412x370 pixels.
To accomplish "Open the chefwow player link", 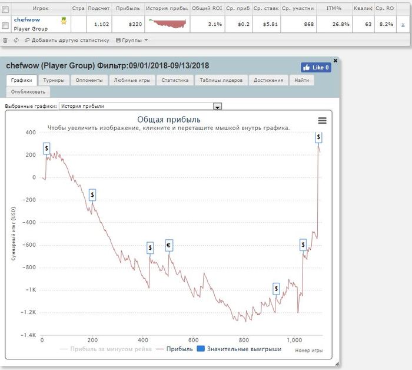I will [27, 19].
